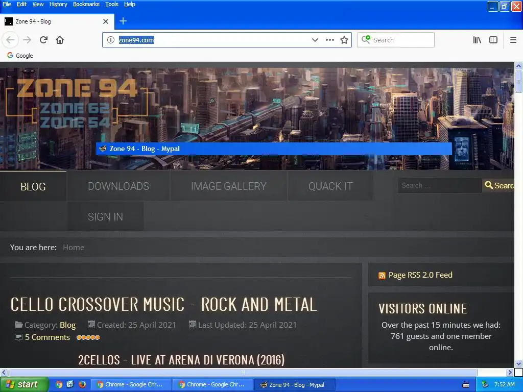The height and width of the screenshot is (392, 523).
Task: Click the forward navigation arrow
Action: click(27, 40)
